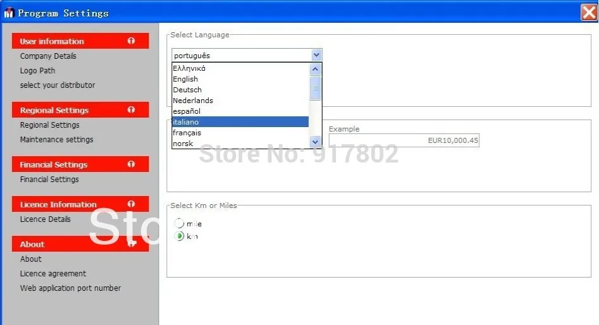Collapse the Licence Information section icon
599x325 pixels.
point(131,204)
